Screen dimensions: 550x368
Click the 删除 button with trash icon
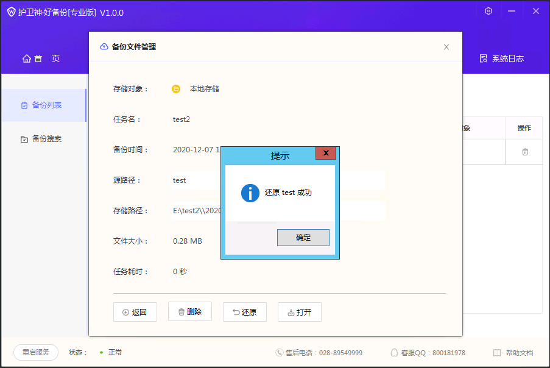coord(189,312)
